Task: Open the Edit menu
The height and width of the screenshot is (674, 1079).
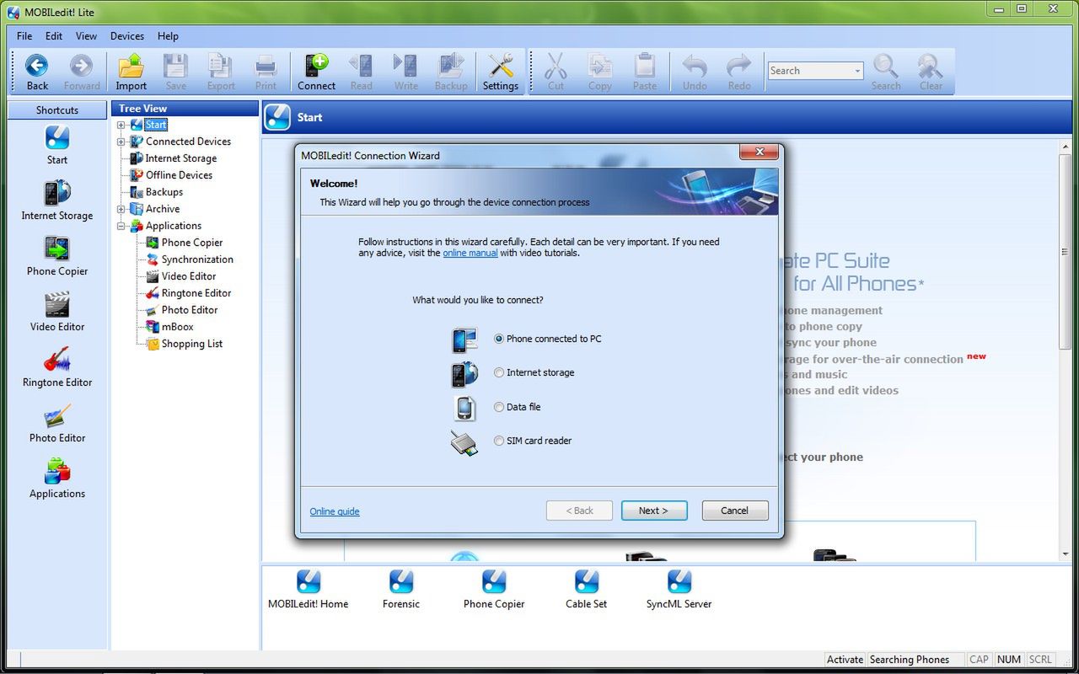Action: [x=54, y=36]
